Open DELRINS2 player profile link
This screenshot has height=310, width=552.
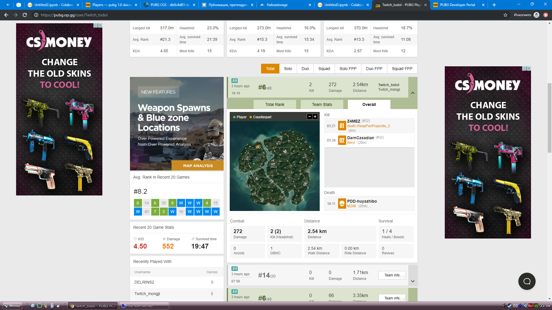click(144, 282)
